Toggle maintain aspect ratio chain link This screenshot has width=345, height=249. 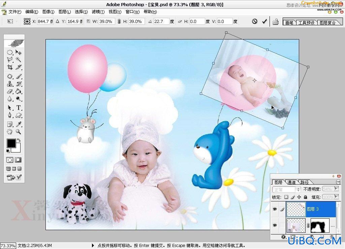pos(119,21)
